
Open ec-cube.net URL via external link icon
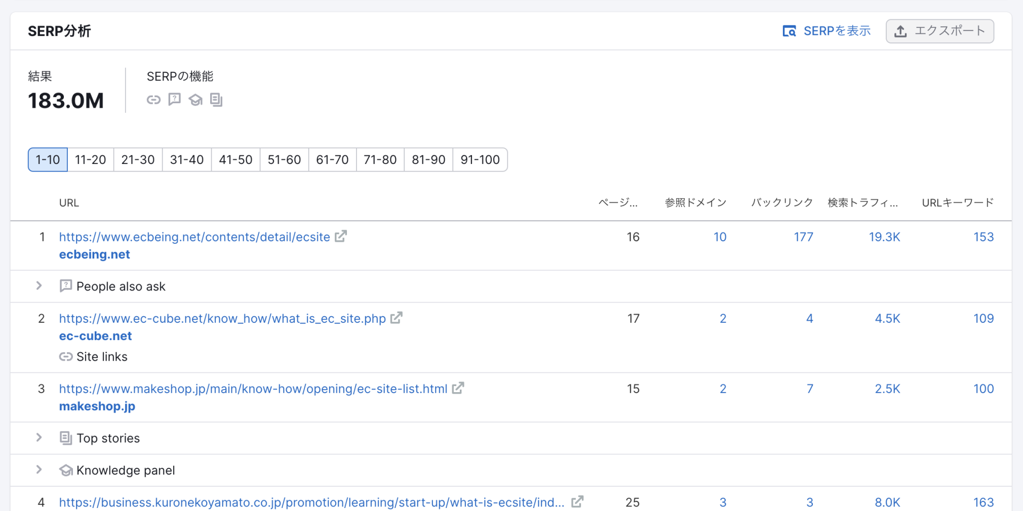(x=397, y=318)
